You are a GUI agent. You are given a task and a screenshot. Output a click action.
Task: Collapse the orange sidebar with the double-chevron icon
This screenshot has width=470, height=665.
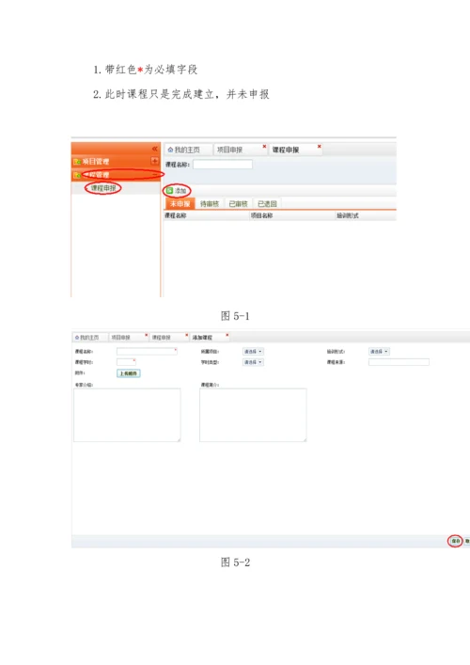coord(155,149)
